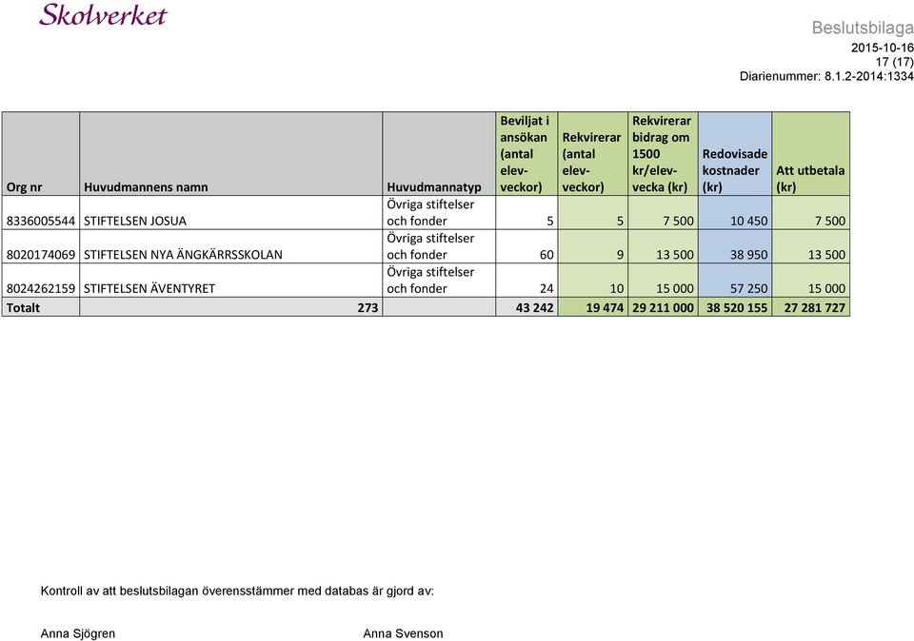Click STIFTELSEN ÄVENTYRET name cell

(x=230, y=280)
